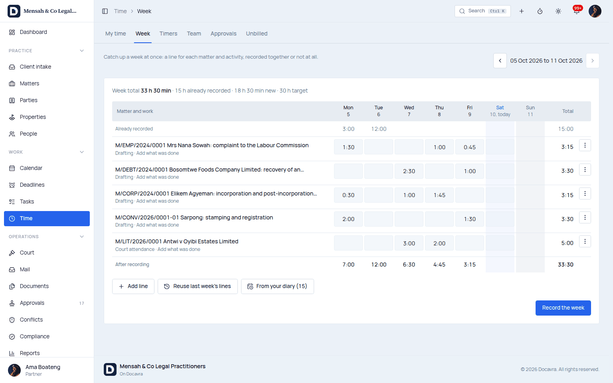
Task: Click the Add line button
Action: click(133, 286)
